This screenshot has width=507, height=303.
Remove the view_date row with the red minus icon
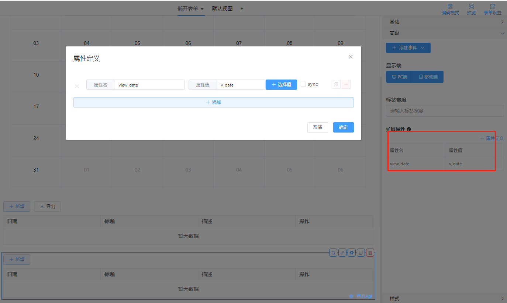[346, 84]
